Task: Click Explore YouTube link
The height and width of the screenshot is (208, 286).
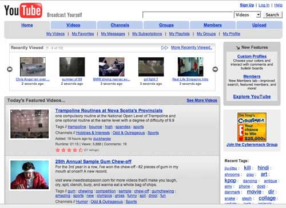Action: coord(252,97)
